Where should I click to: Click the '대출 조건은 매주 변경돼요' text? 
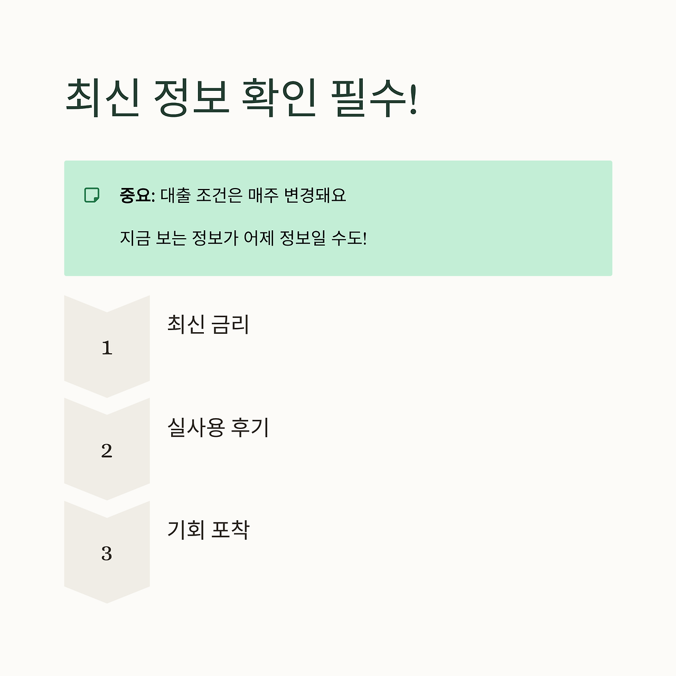pos(253,195)
